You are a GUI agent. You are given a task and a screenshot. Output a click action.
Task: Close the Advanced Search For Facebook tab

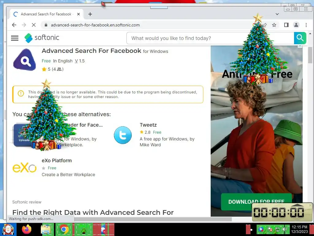tap(78, 14)
